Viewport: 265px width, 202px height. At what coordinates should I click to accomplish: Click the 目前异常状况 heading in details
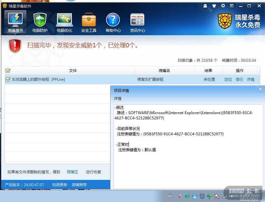pyautogui.click(x=128, y=129)
